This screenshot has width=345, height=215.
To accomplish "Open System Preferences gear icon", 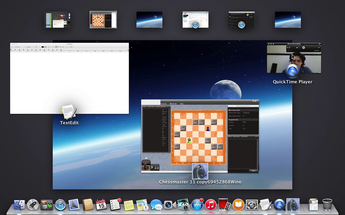I will click(x=252, y=205).
